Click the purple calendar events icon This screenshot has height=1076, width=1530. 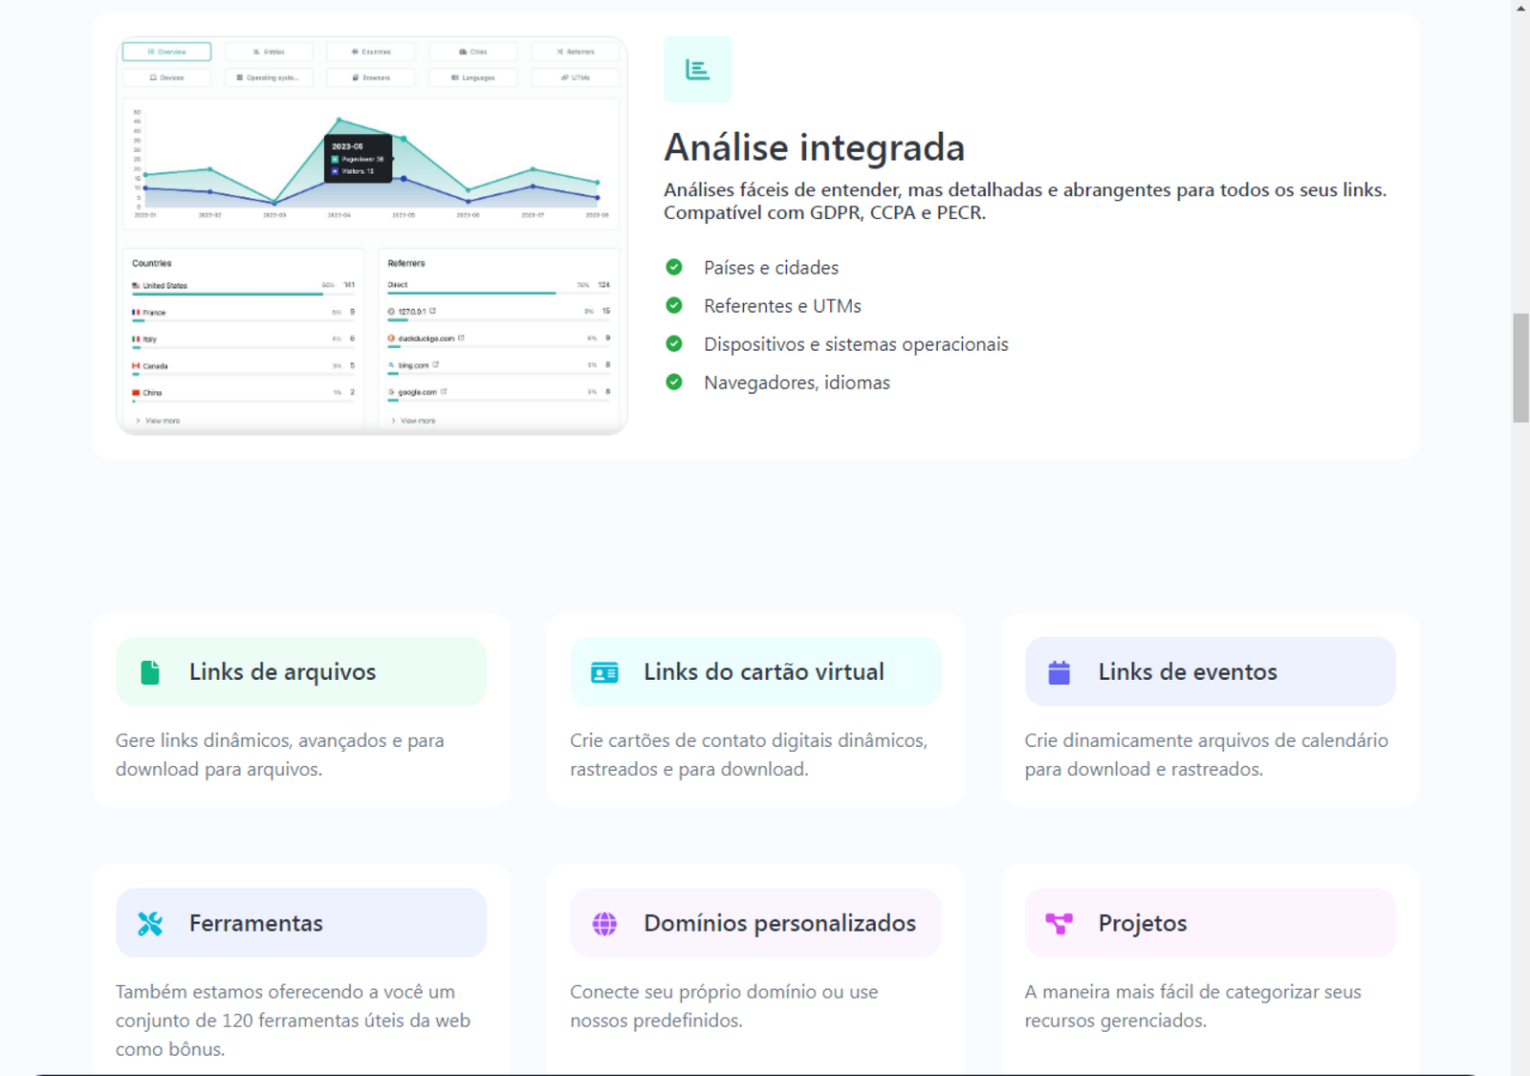pyautogui.click(x=1059, y=672)
